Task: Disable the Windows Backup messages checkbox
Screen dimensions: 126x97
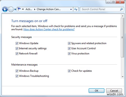Action: 17,71
